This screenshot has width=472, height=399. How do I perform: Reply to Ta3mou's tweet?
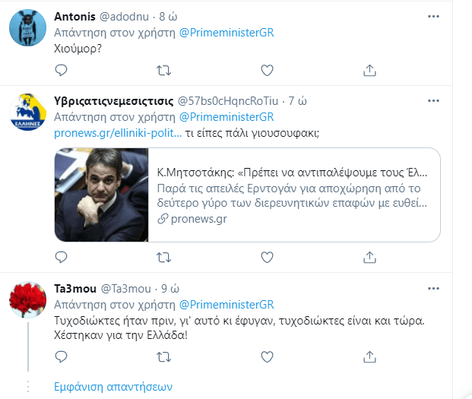62,356
